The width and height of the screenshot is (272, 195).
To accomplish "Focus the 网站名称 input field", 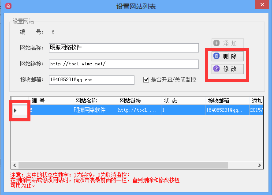I will (x=124, y=48).
